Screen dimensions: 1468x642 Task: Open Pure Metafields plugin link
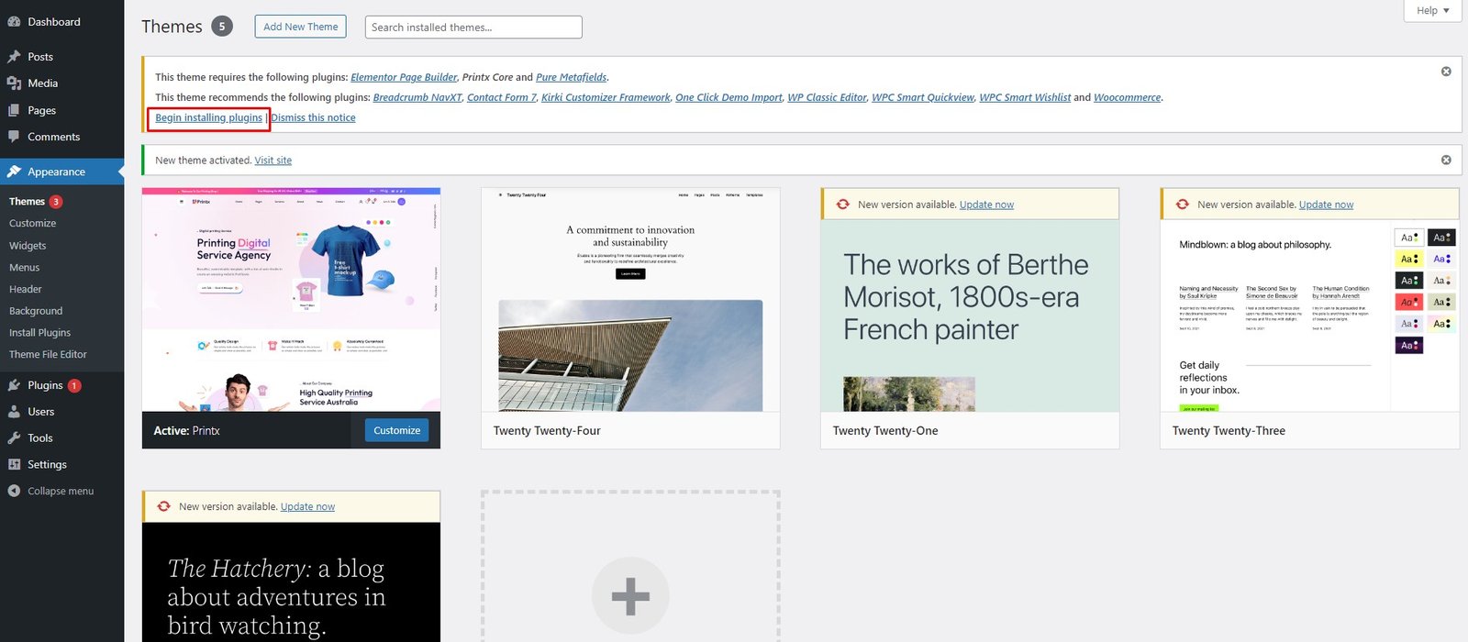(572, 77)
